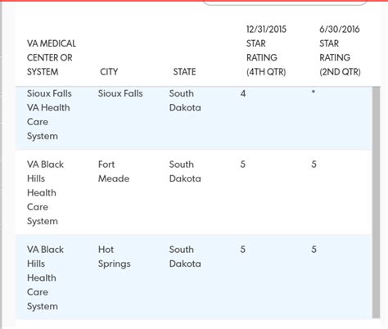Click the State column header
The image size is (388, 329).
tap(184, 72)
